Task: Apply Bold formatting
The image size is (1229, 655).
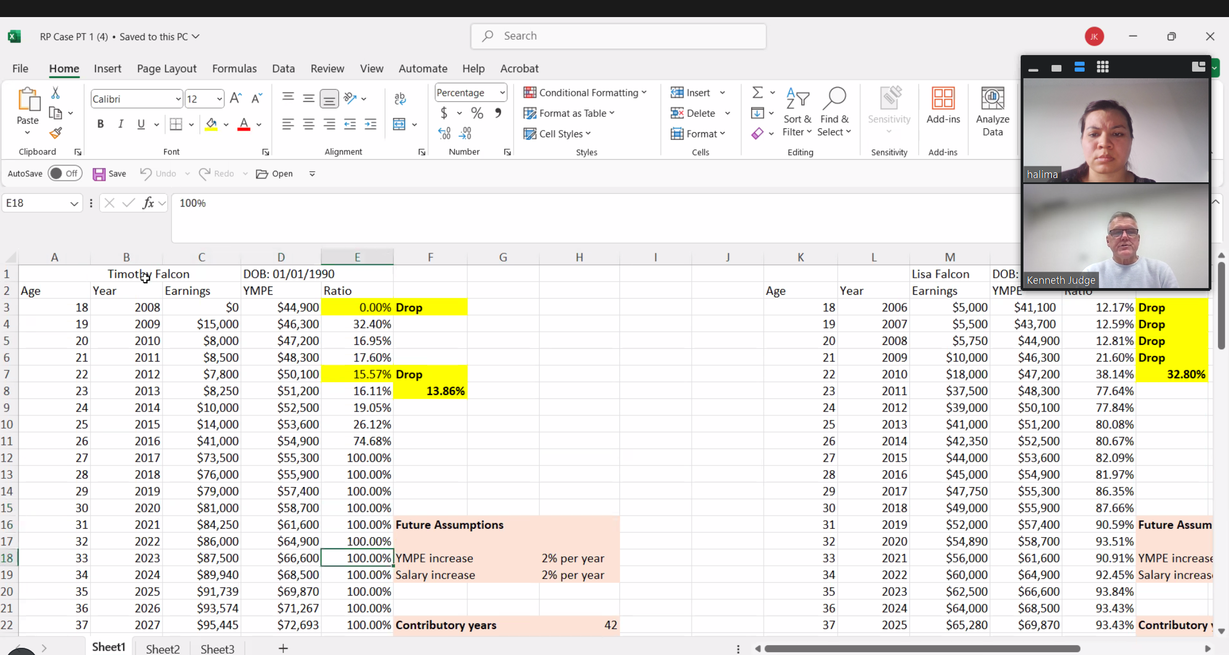Action: point(100,124)
